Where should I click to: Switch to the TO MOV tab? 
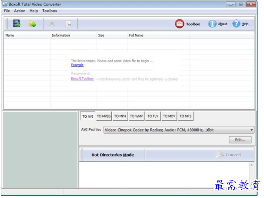click(169, 116)
